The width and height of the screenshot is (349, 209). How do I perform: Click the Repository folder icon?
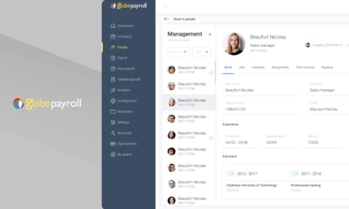pos(113,111)
